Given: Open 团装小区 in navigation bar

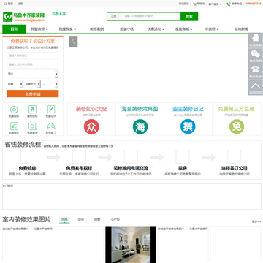Looking at the screenshot, I should click(127, 29).
